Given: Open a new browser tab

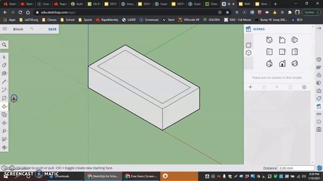Looking at the screenshot, I should 275,4.
